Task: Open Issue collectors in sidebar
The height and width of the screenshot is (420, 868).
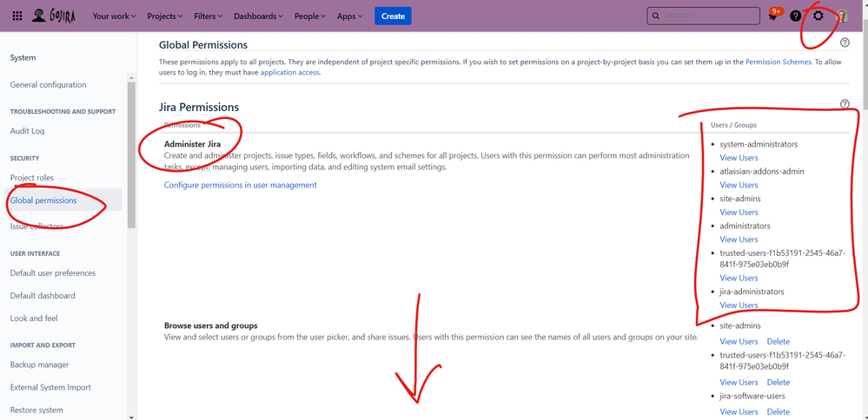Action: pyautogui.click(x=36, y=226)
